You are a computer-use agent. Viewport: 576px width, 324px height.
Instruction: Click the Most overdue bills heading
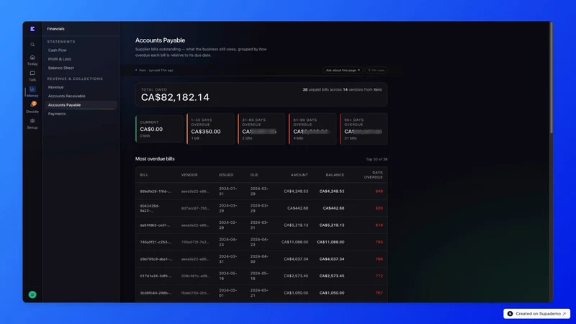point(155,159)
